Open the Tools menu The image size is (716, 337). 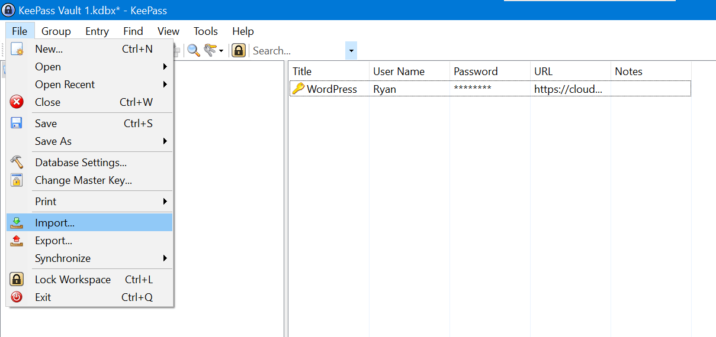(206, 31)
